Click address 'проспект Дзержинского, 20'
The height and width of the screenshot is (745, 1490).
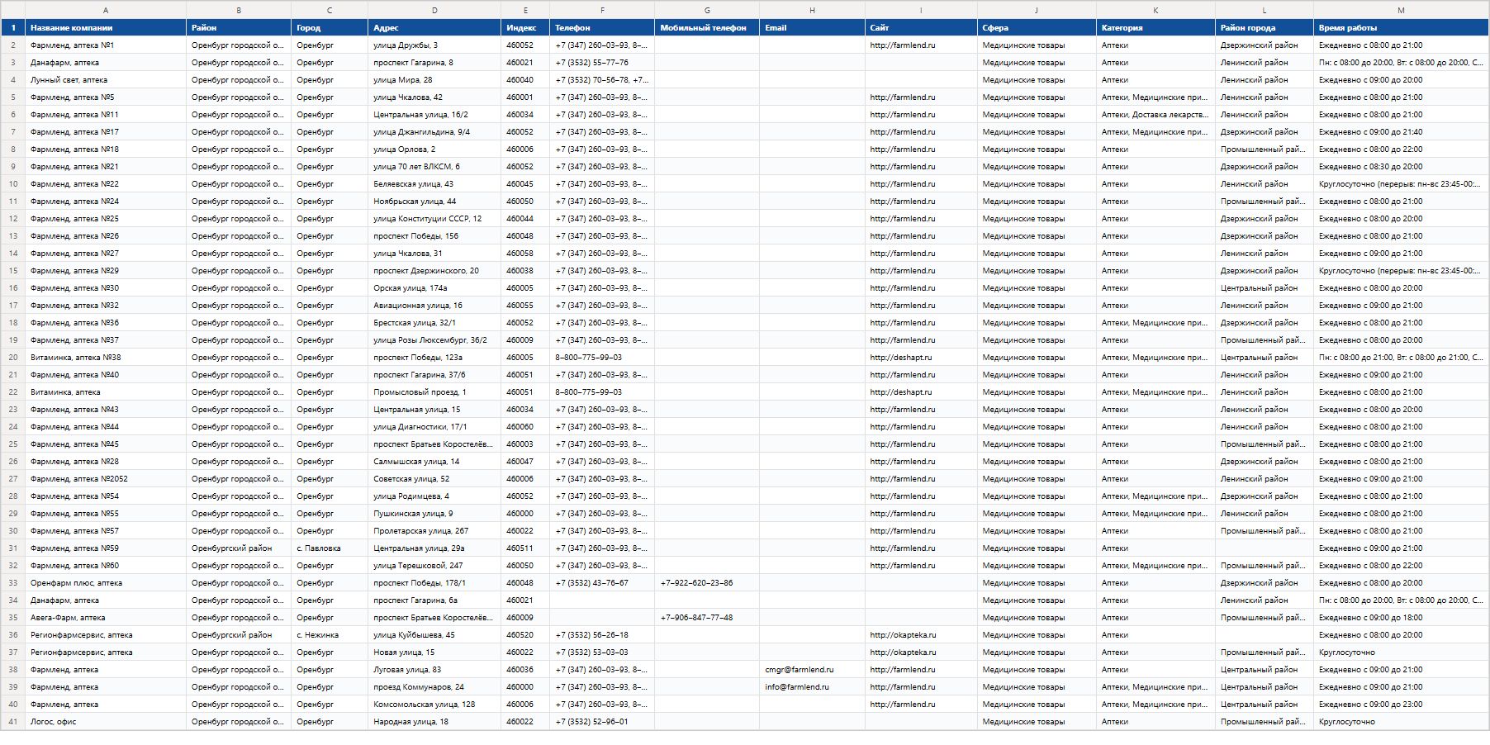(x=434, y=271)
